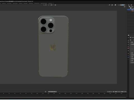Collapse the Collection row in outliner
This screenshot has width=134, height=100.
click(130, 8)
